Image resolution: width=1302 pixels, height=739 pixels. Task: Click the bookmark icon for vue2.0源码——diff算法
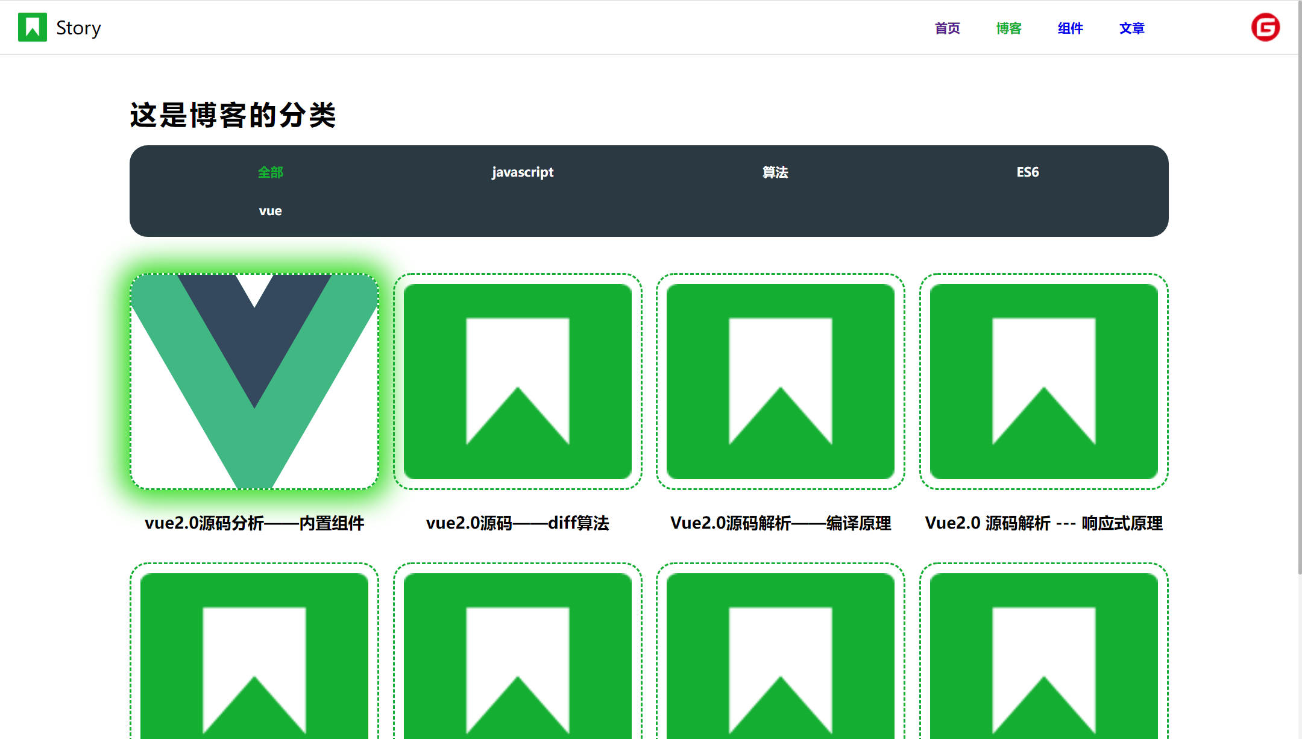[x=518, y=380]
